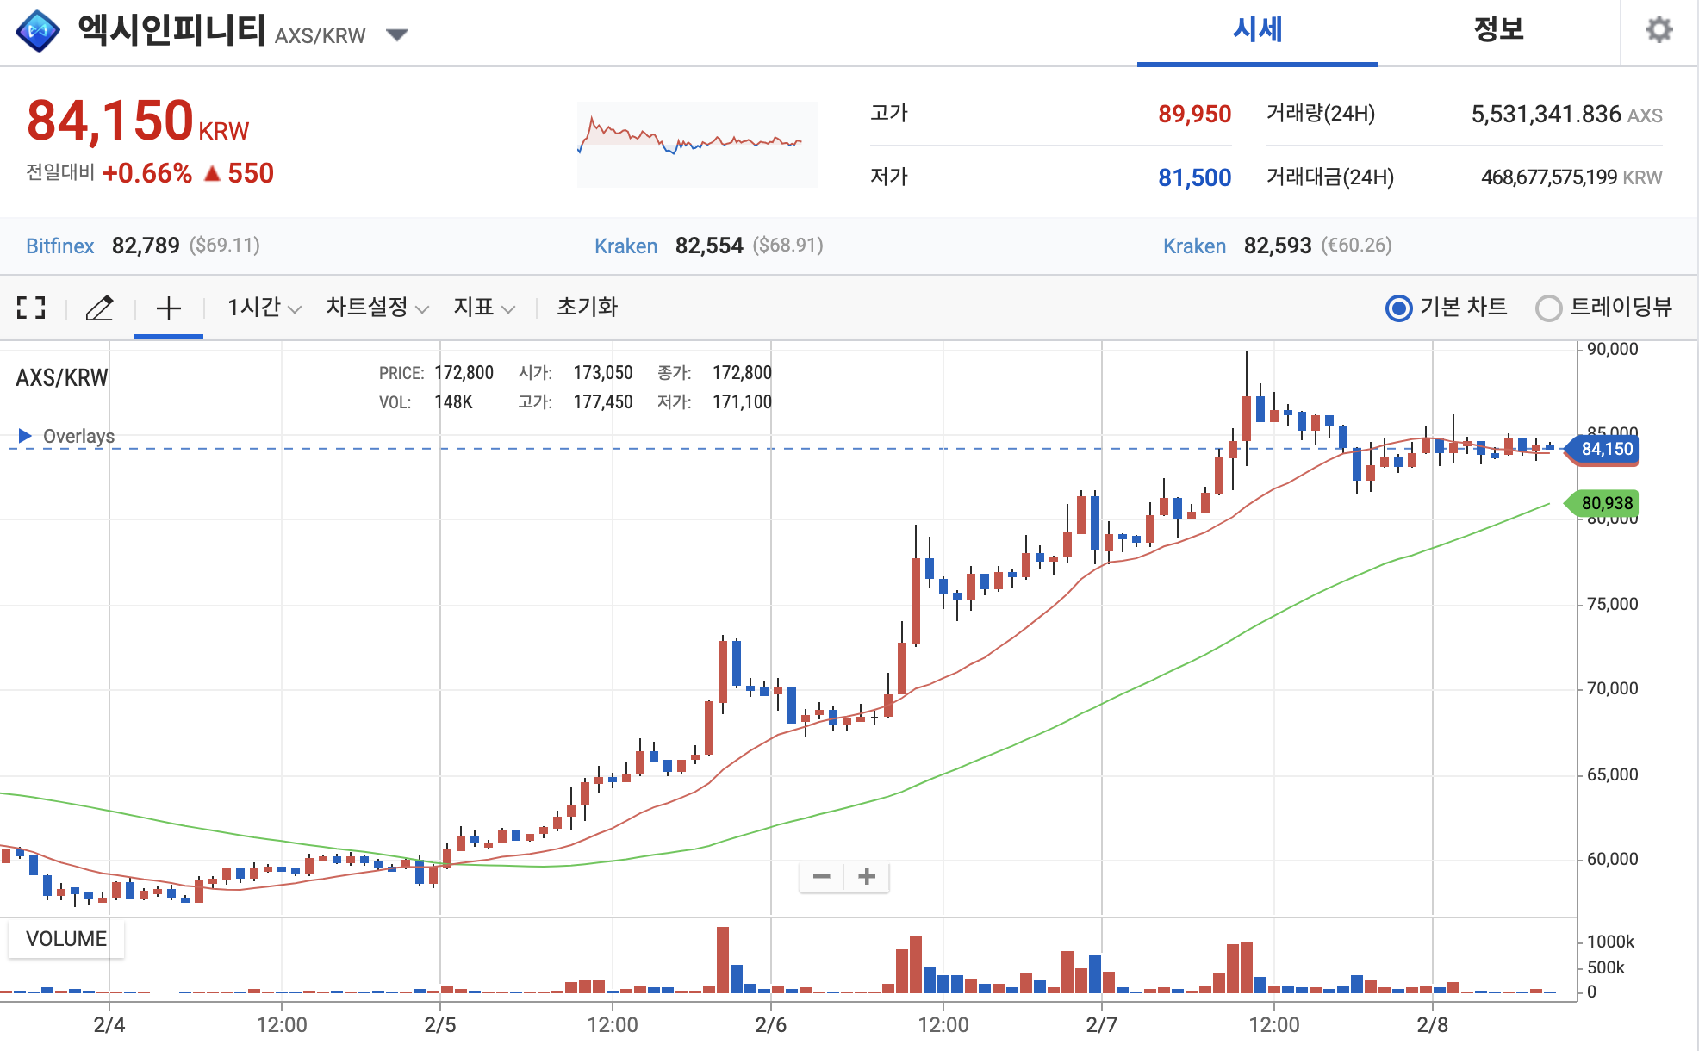Click the green 80,938 price tag
Image resolution: width=1699 pixels, height=1051 pixels.
coord(1605,503)
